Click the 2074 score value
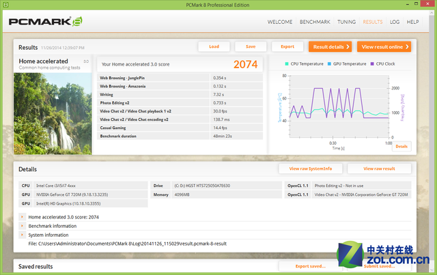 [x=245, y=64]
